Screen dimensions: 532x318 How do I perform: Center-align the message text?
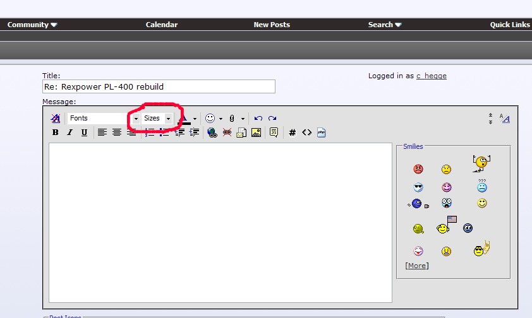click(117, 132)
